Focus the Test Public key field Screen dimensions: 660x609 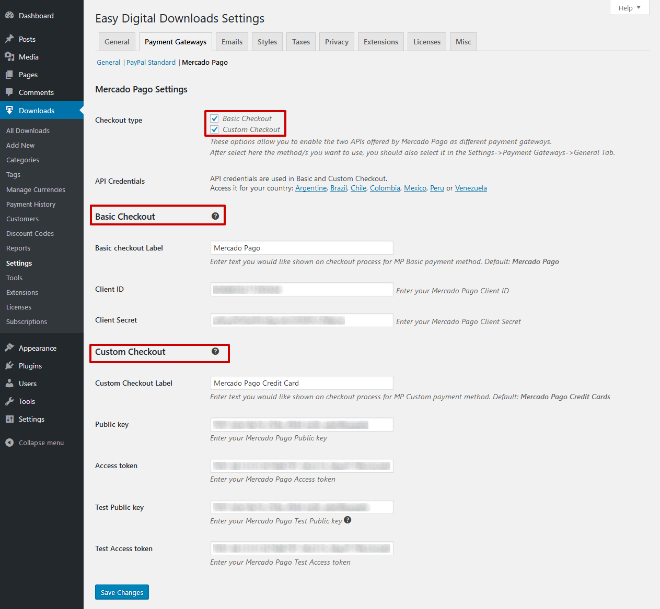tap(302, 507)
